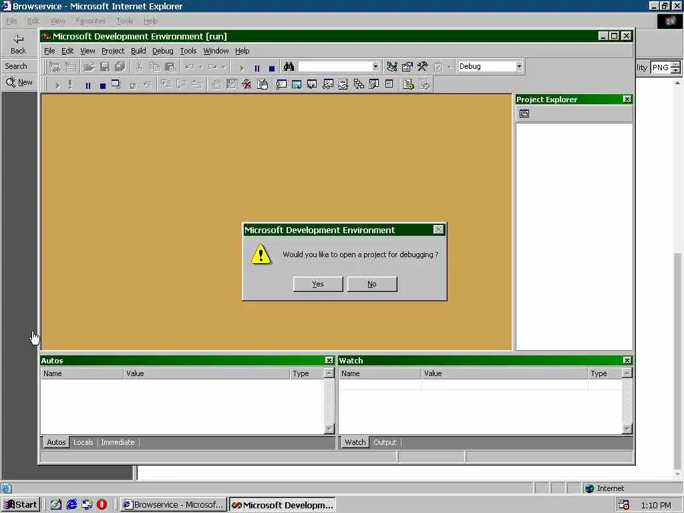Open the Find combo box dropdown arrow
The height and width of the screenshot is (513, 684).
375,67
